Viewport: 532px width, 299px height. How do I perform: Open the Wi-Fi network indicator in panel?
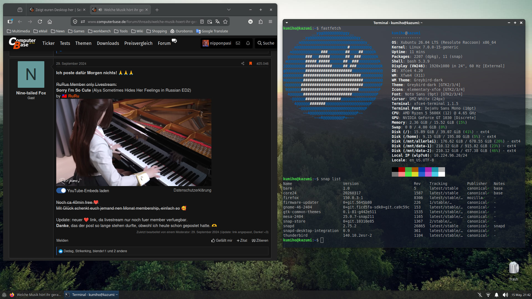click(488, 295)
